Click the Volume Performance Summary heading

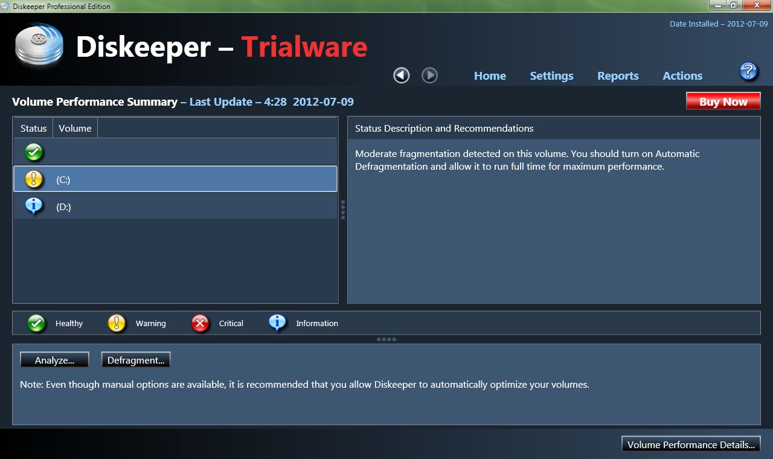coord(95,102)
